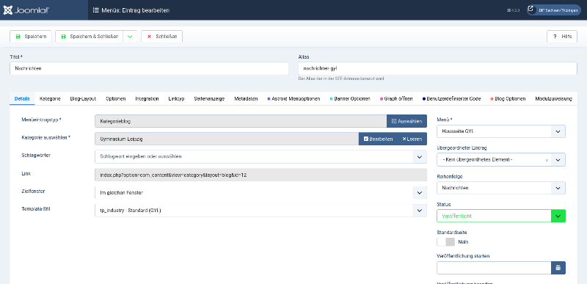Open the Linktyp tab
This screenshot has height=284, width=587.
point(176,99)
